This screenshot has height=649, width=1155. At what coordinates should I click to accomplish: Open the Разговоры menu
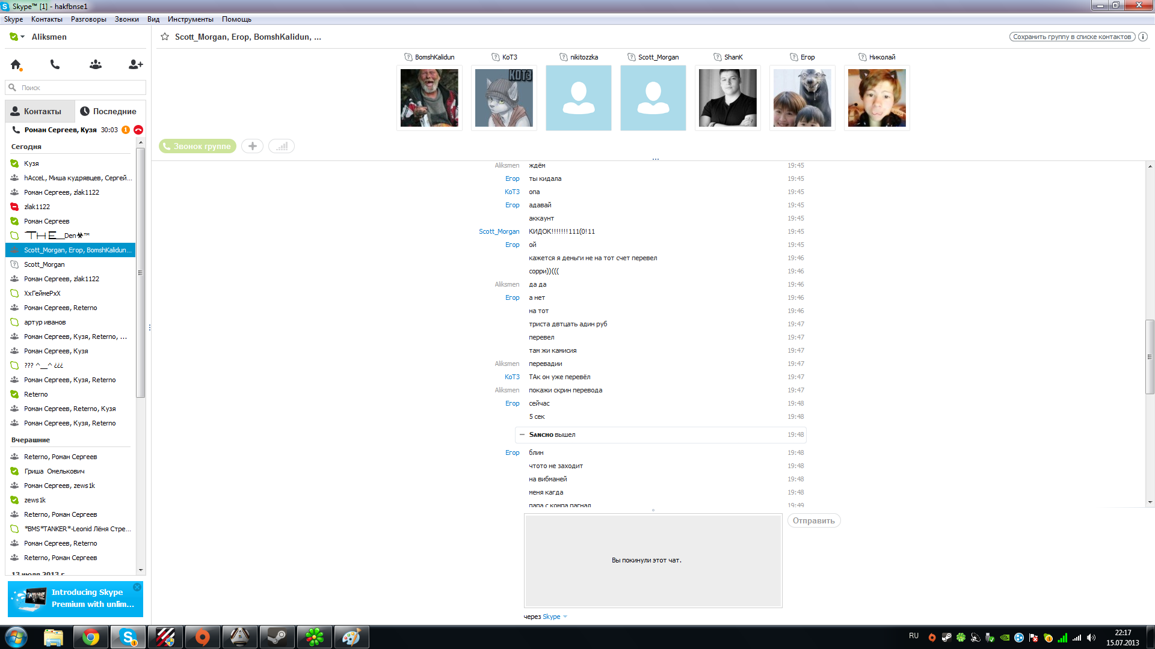(88, 19)
